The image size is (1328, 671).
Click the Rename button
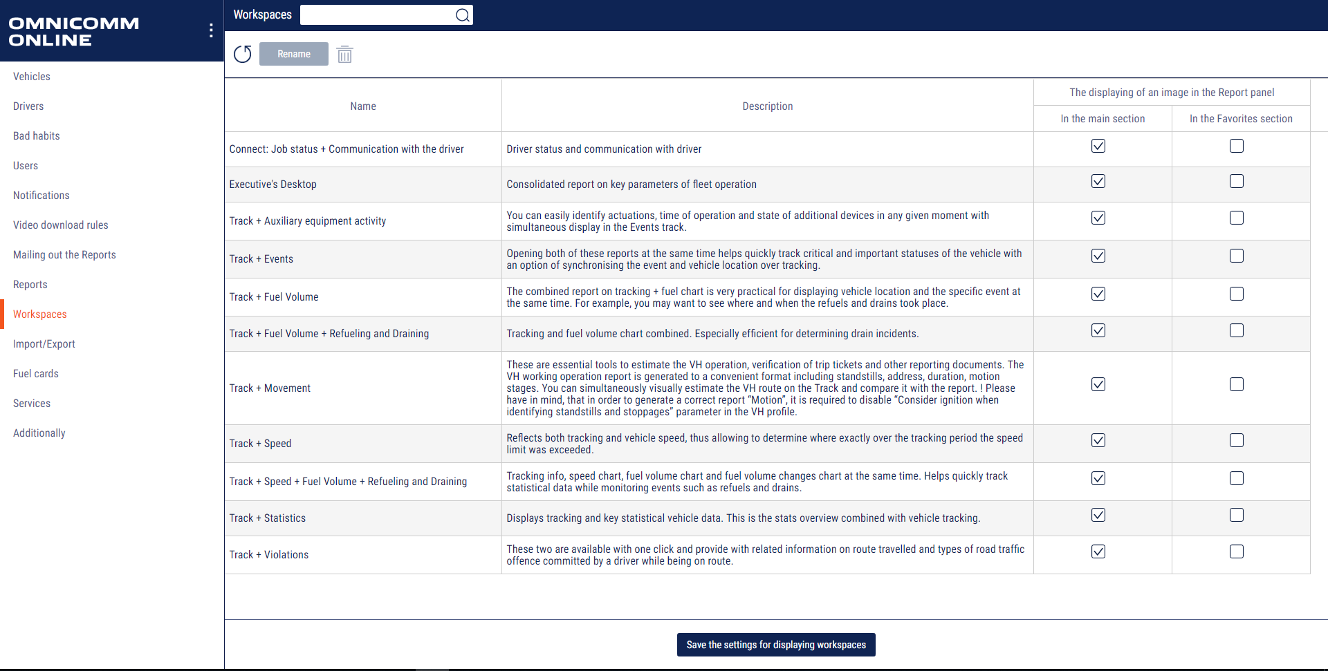click(294, 54)
